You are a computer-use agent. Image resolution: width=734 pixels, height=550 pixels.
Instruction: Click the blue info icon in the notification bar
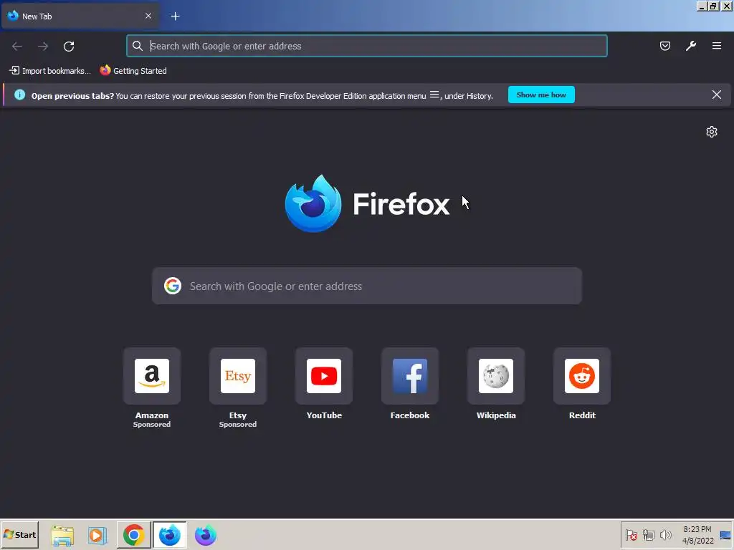click(19, 95)
